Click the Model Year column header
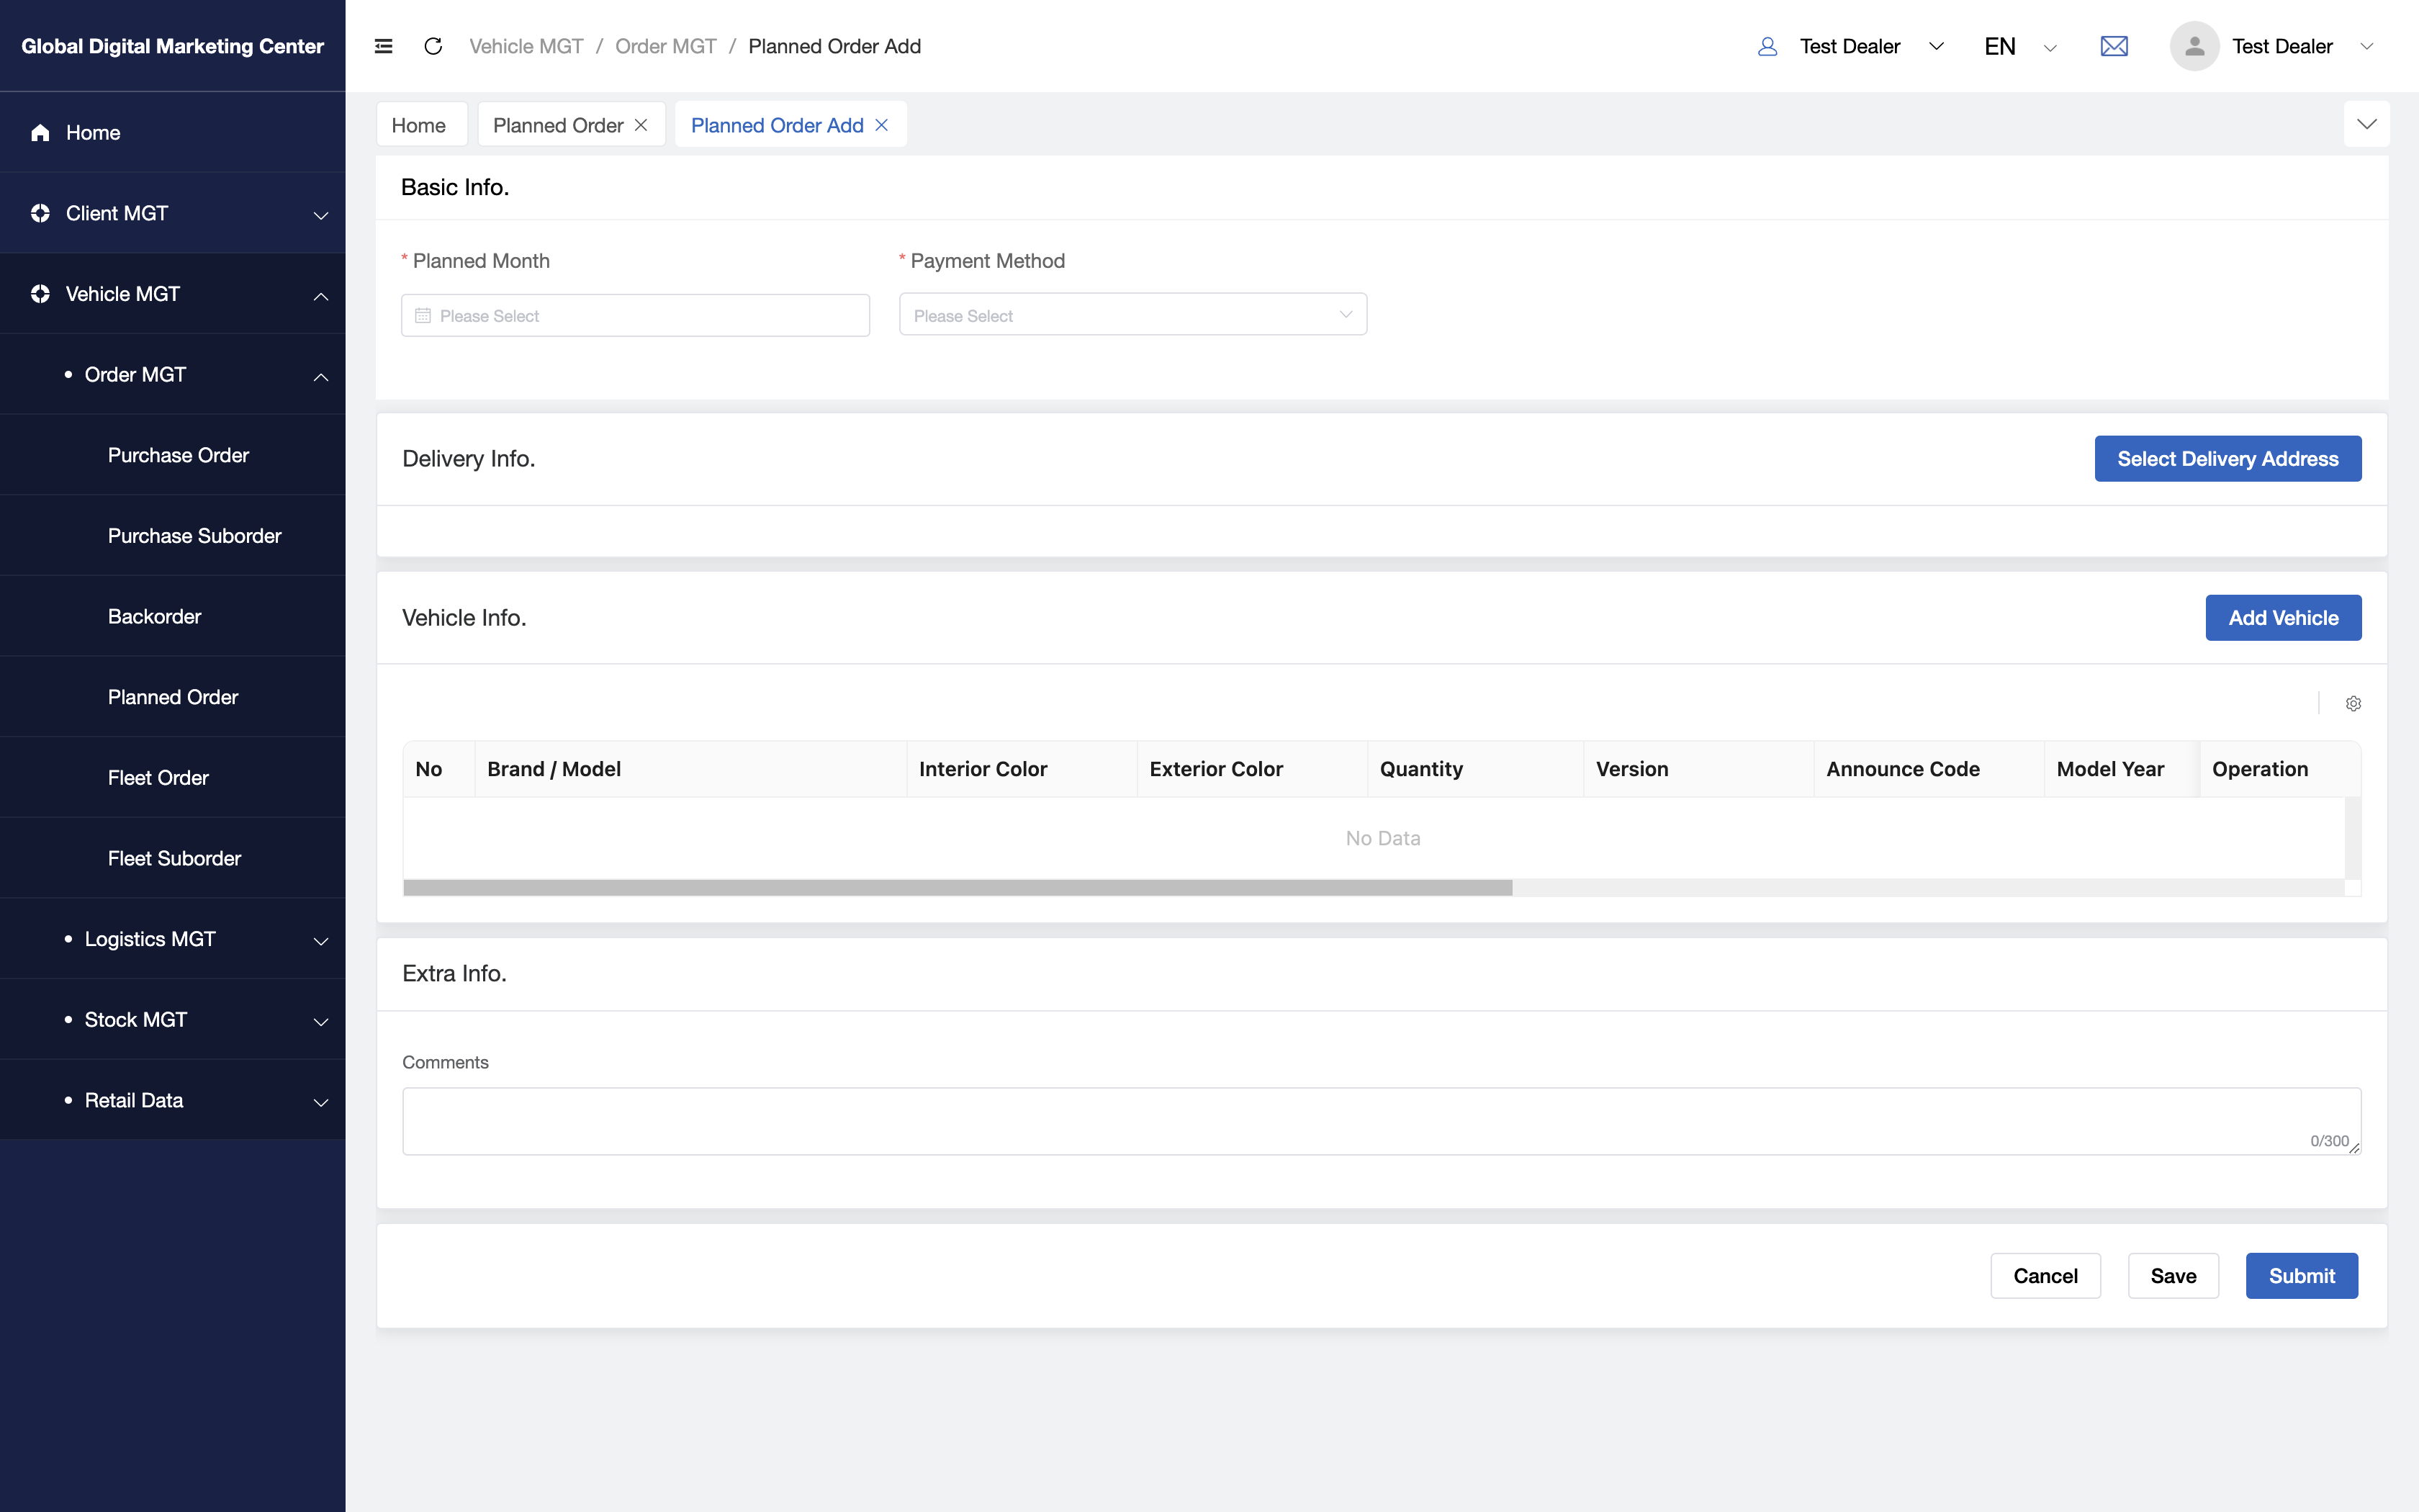Image resolution: width=2419 pixels, height=1512 pixels. [2122, 769]
